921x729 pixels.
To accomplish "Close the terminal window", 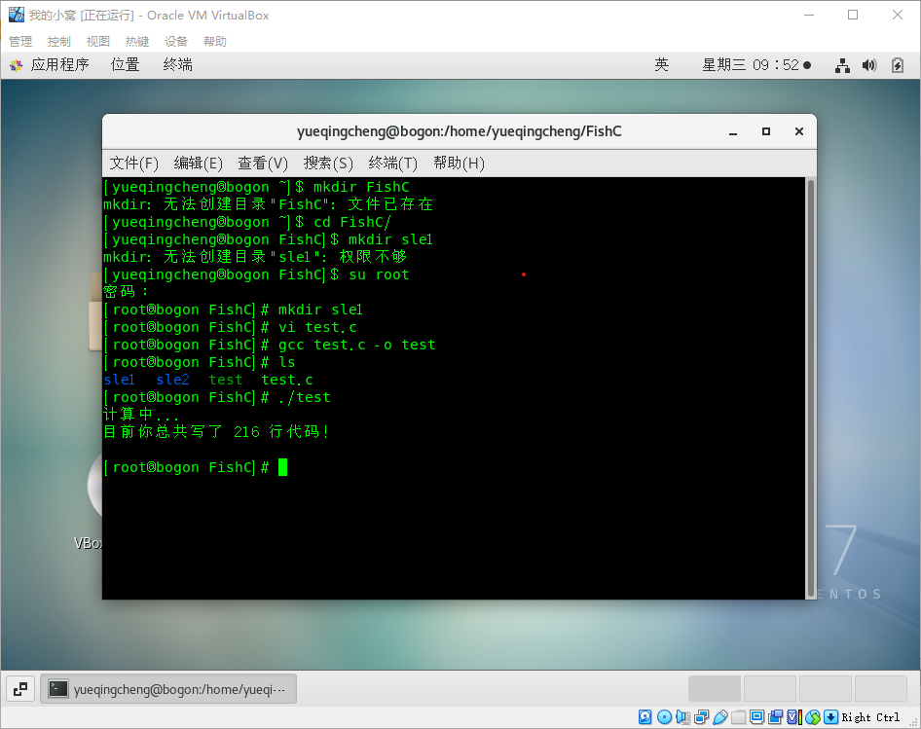I will click(799, 131).
